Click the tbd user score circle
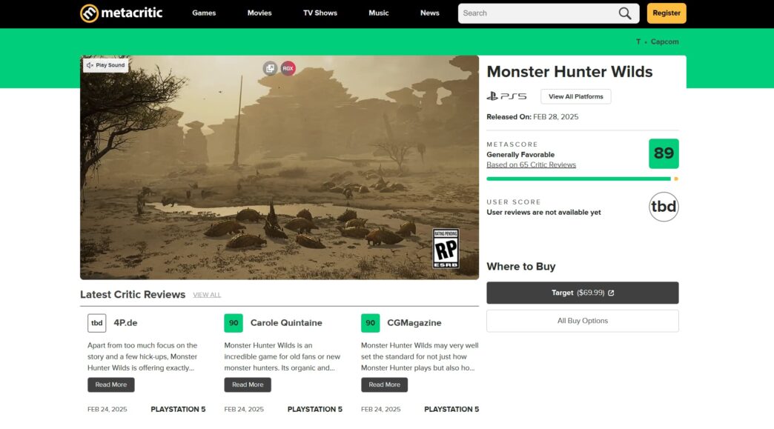 click(x=664, y=207)
